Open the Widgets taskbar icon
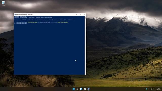162x91 pixels. click(81, 89)
